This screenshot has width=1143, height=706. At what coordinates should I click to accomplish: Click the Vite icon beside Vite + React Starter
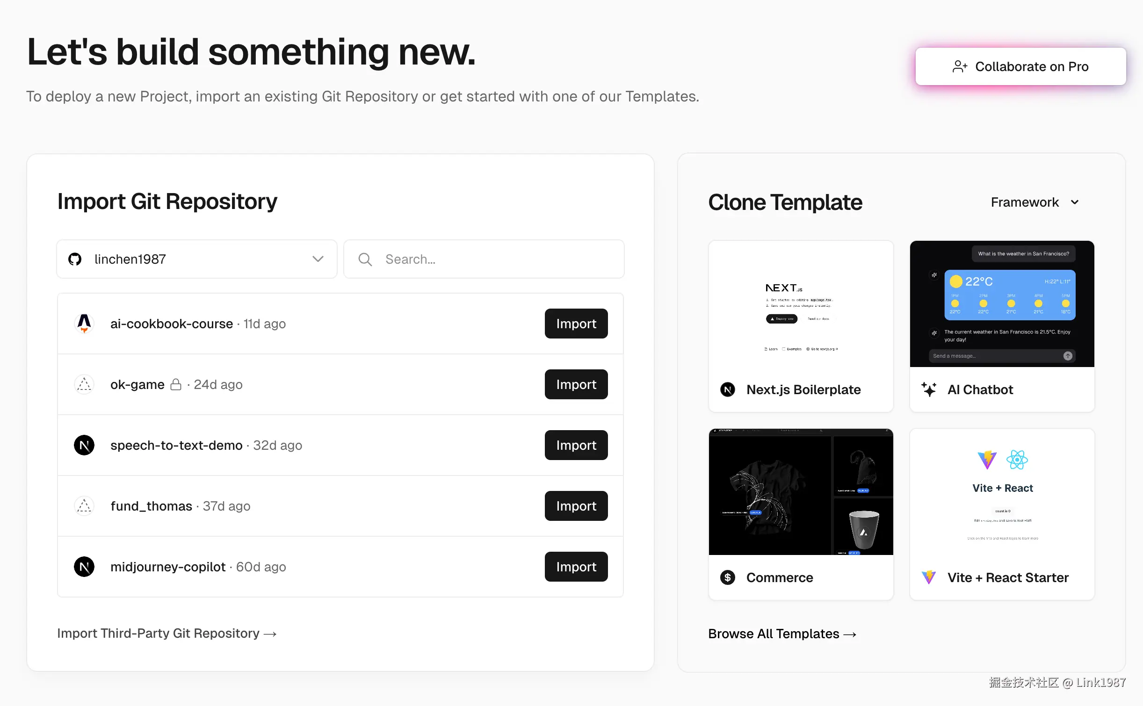click(929, 577)
